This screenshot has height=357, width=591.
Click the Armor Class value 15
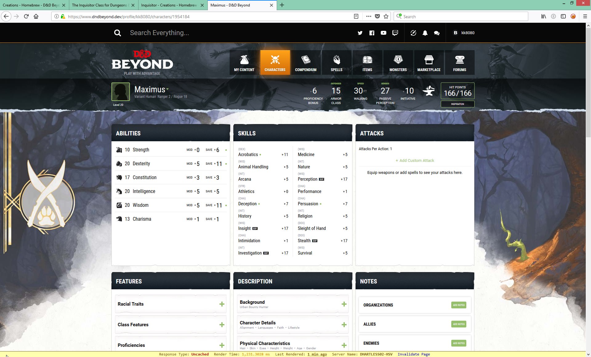[336, 91]
